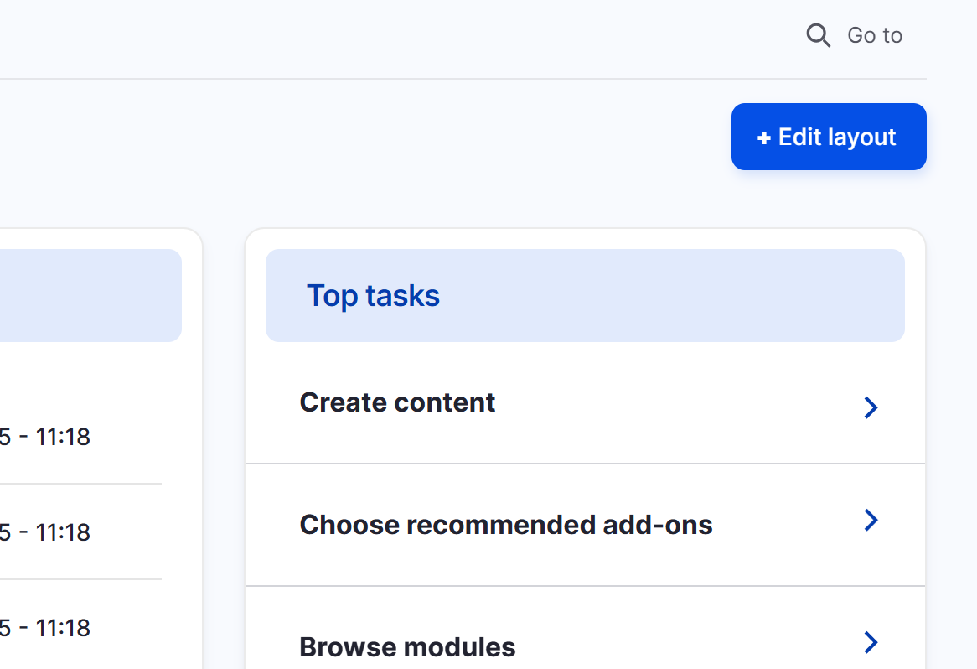Open "Choose recommended add-ons" task
977x669 pixels.
(x=505, y=525)
